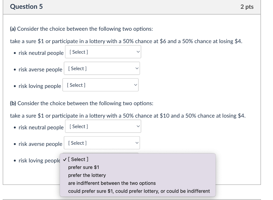Open the risk neutral people dropdown in part (a)
273x200 pixels.
tap(103, 52)
